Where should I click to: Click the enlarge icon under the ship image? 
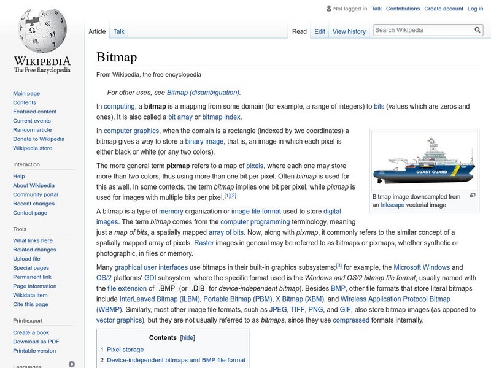(x=473, y=196)
